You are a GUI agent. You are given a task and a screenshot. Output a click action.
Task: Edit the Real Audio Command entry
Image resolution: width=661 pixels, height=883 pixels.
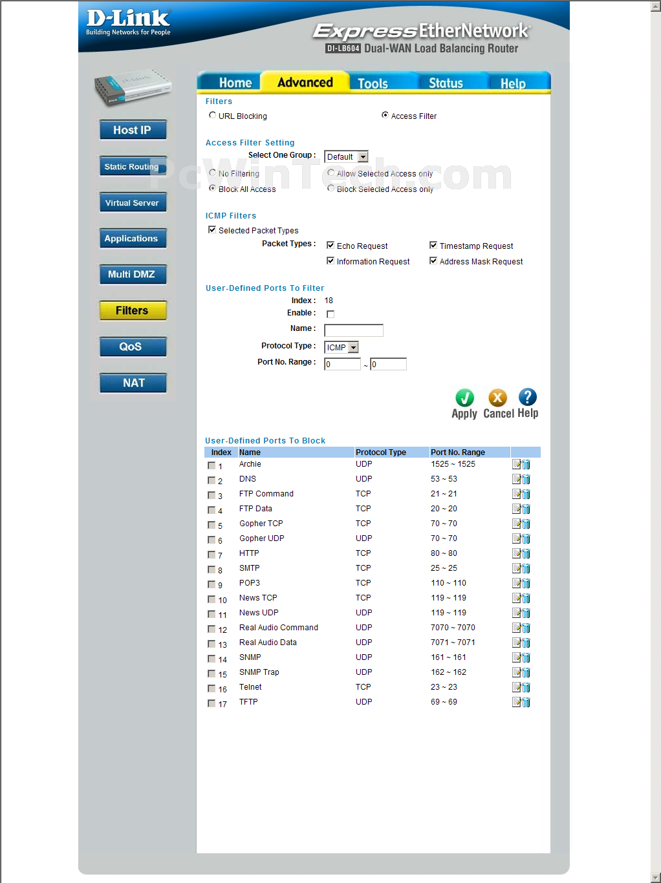coord(517,628)
